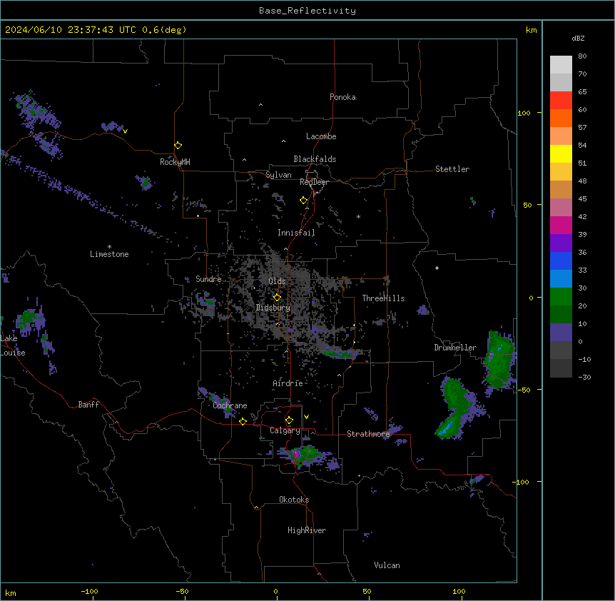Pick the orange 57–60 dBZ legend swatch

[561, 118]
